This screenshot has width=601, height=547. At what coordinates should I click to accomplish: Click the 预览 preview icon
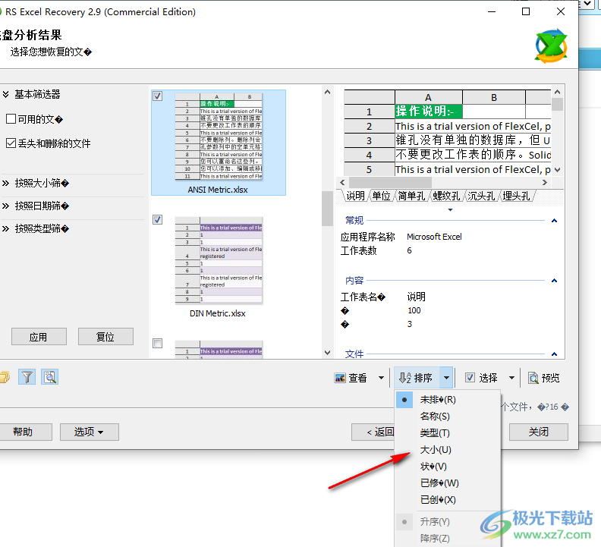(x=533, y=378)
